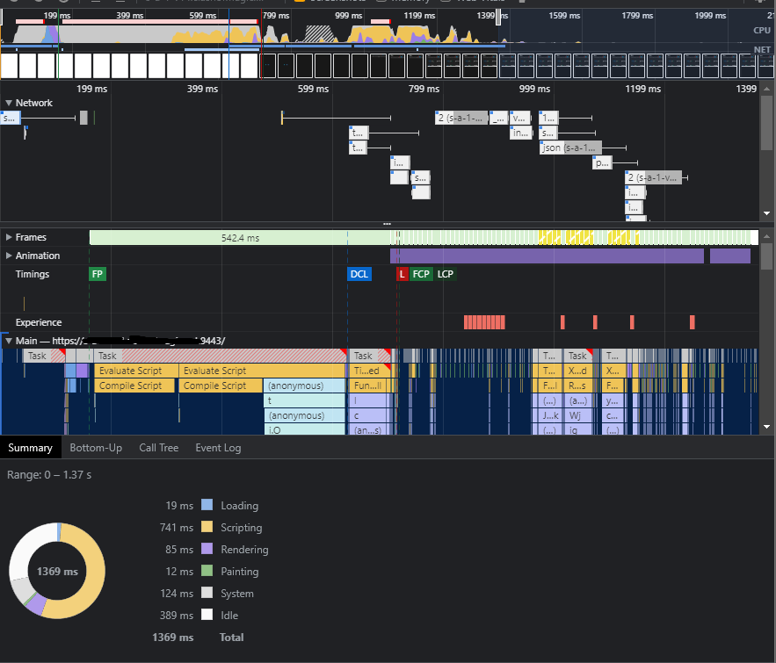Switch to the Bottom-Up tab
The height and width of the screenshot is (663, 776).
pyautogui.click(x=96, y=448)
